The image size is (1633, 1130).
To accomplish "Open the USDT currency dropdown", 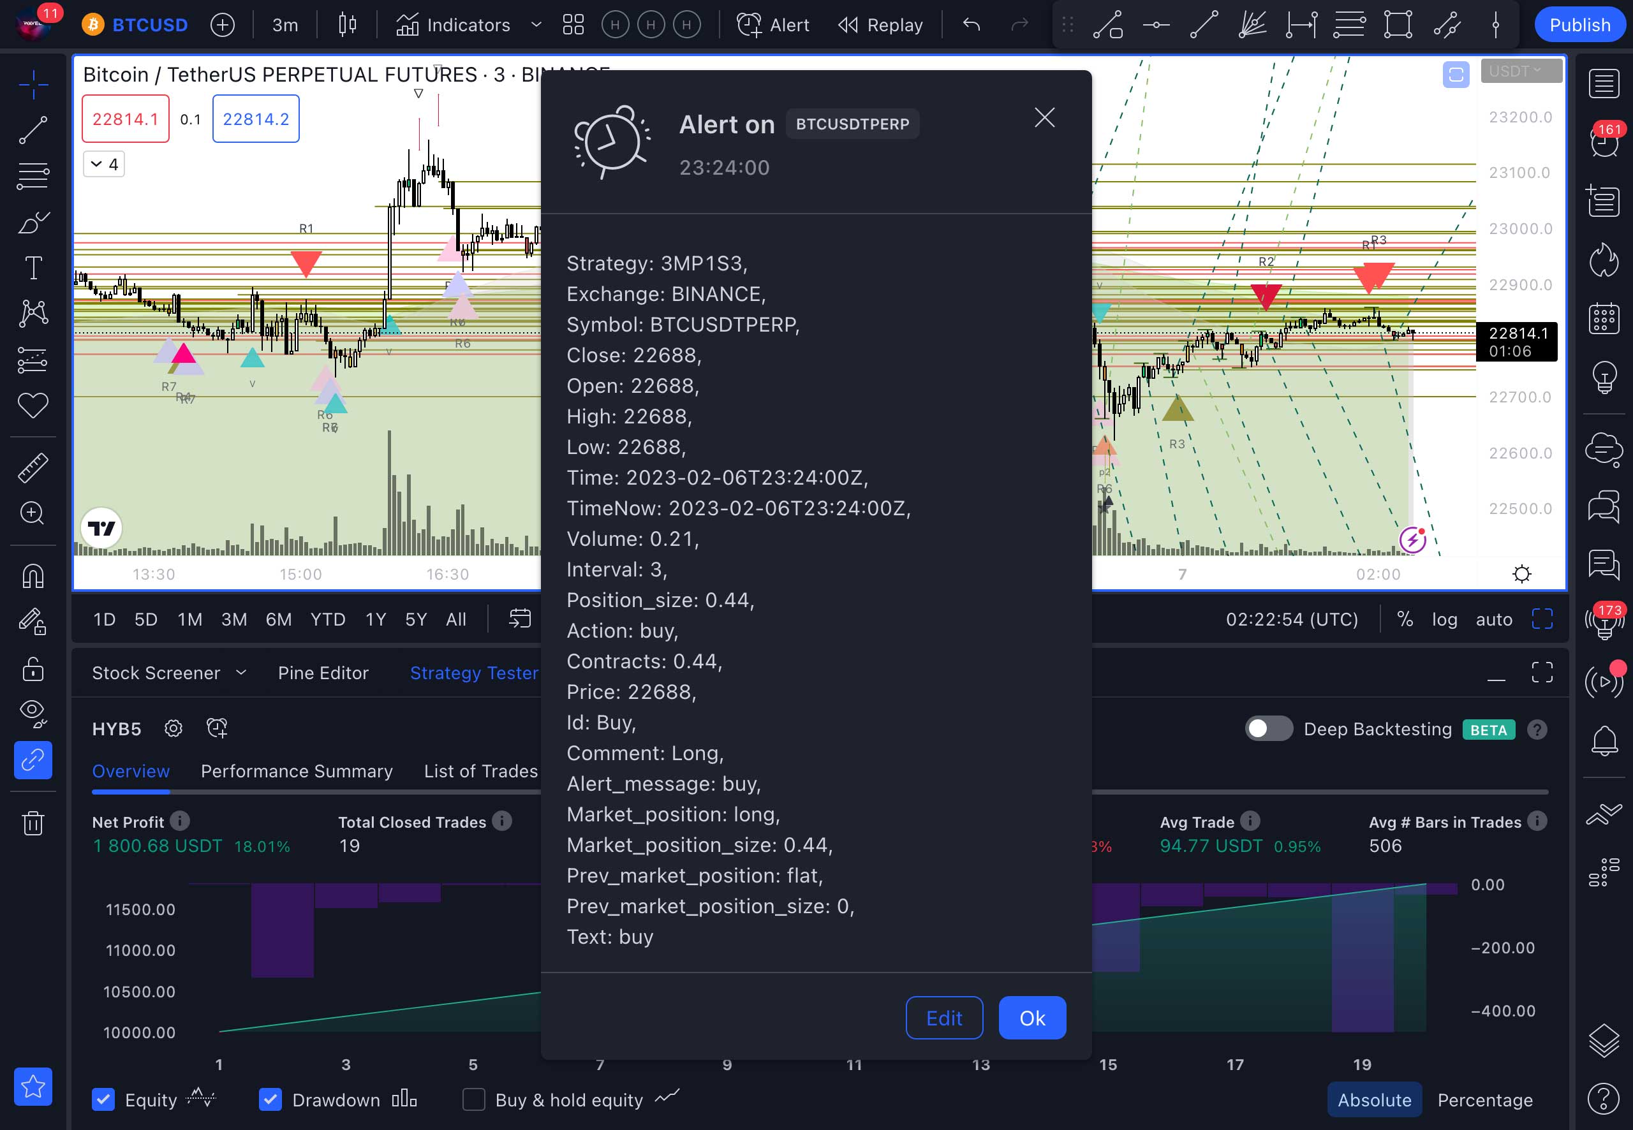I will pos(1522,71).
